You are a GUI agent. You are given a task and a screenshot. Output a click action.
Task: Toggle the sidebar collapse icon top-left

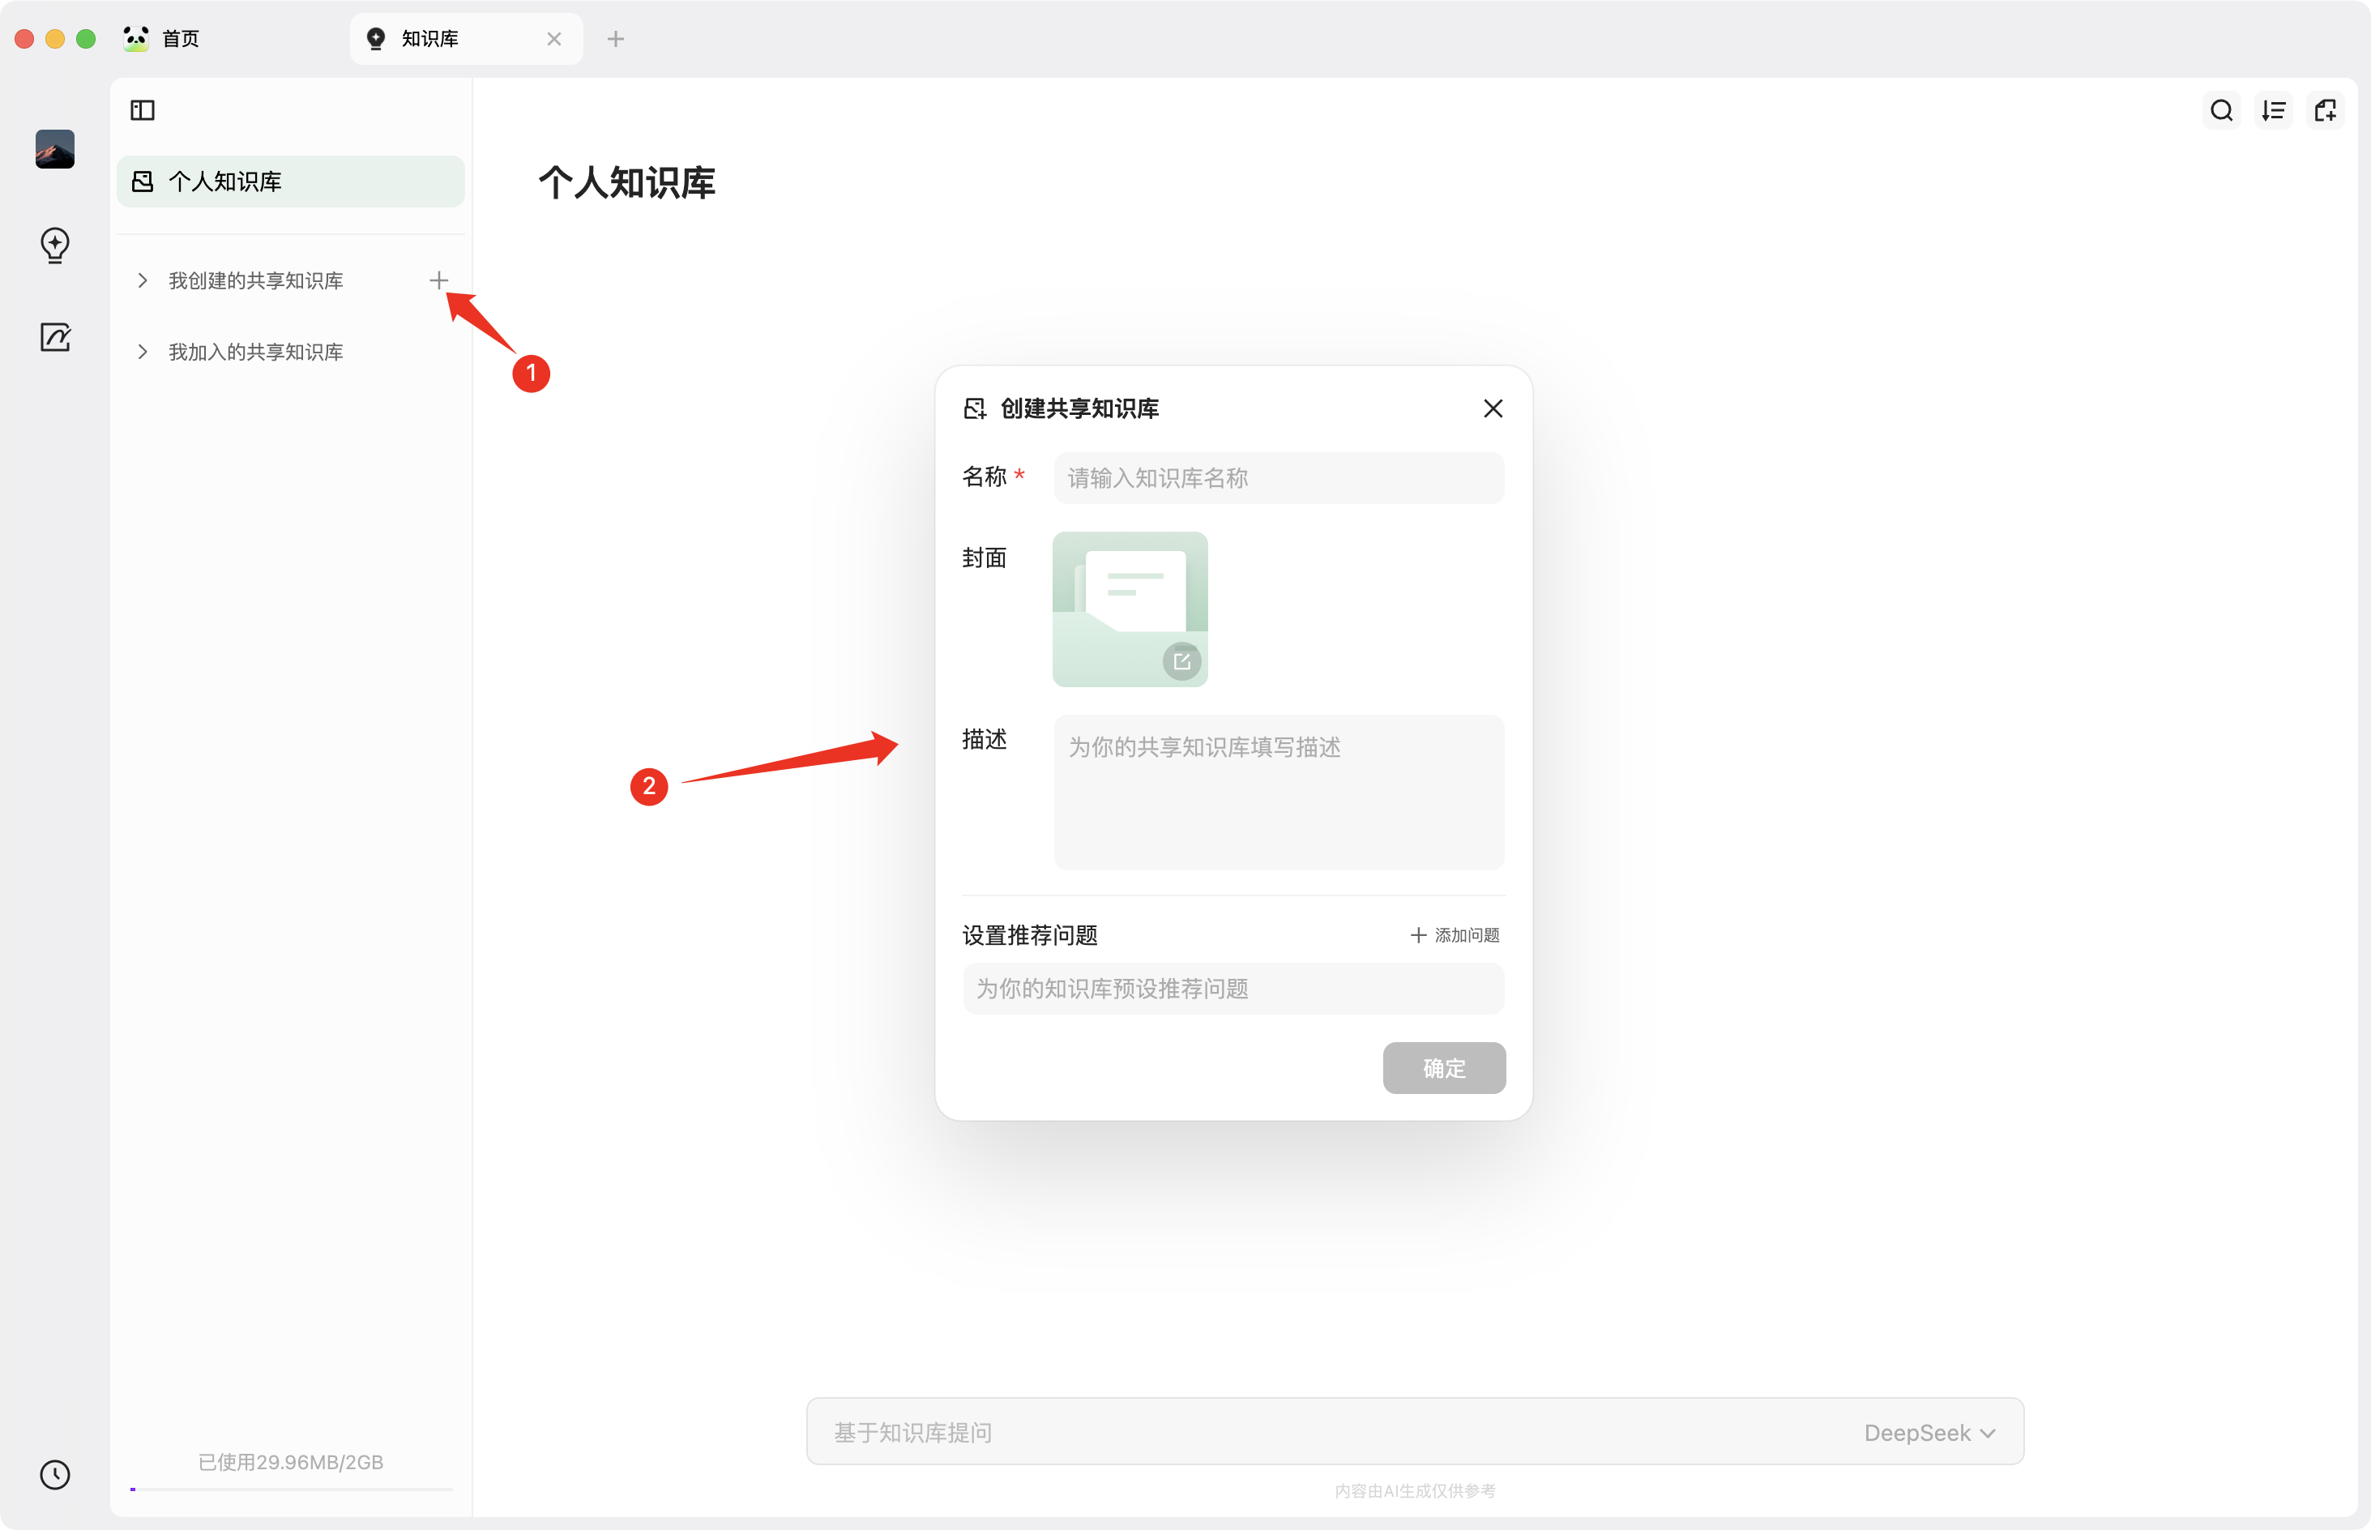[141, 109]
